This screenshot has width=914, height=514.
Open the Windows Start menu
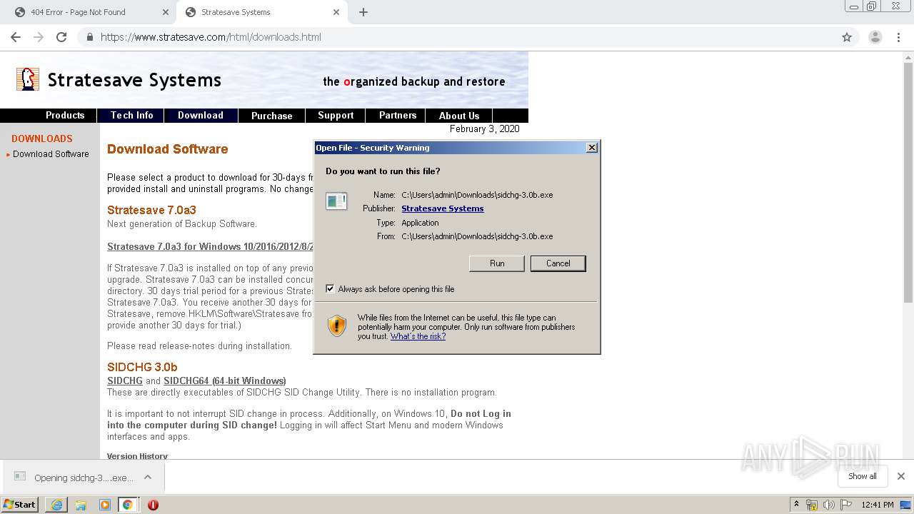20,504
